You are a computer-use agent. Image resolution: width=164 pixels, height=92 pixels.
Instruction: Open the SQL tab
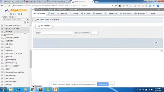coord(51,14)
